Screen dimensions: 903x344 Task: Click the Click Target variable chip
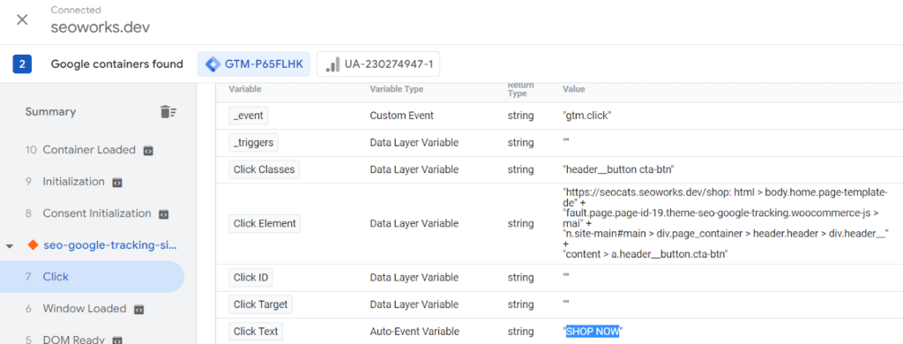click(260, 304)
